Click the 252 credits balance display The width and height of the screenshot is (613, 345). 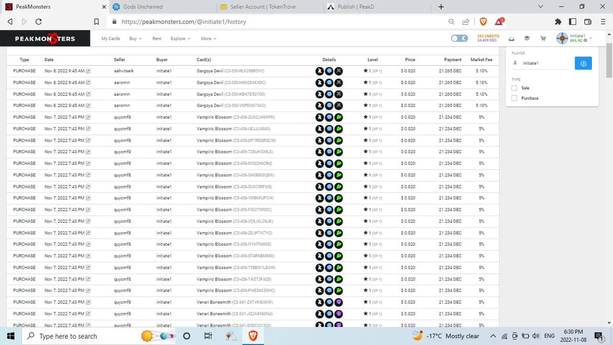[488, 36]
